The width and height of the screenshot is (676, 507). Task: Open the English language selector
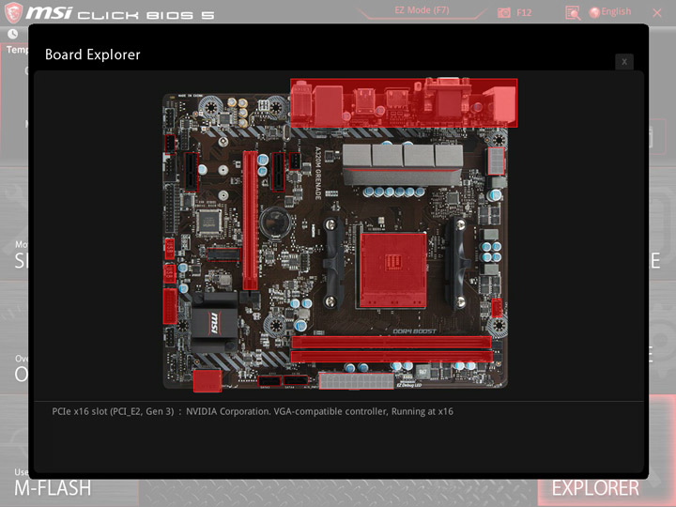[610, 12]
